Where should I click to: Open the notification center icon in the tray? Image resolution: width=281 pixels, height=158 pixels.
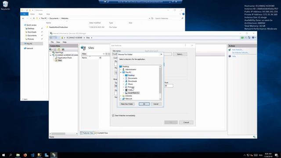click(x=277, y=155)
